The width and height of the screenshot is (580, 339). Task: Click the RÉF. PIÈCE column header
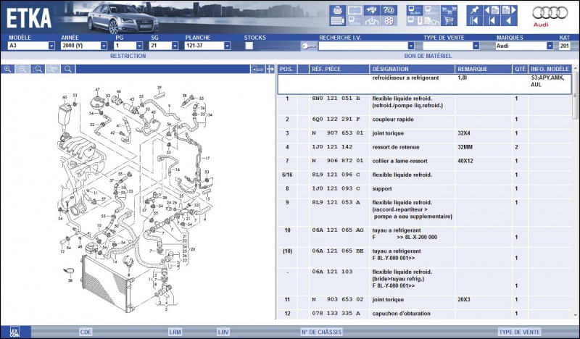click(339, 69)
